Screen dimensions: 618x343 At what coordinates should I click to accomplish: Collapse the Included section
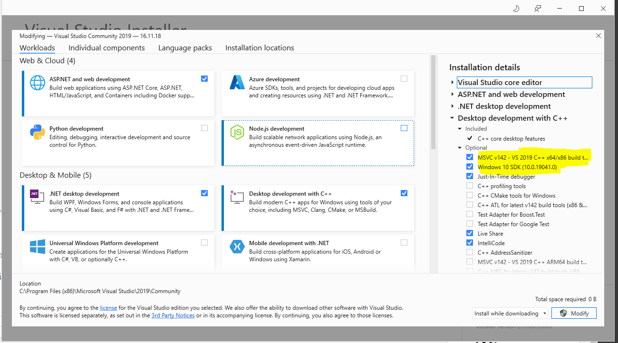pos(460,129)
